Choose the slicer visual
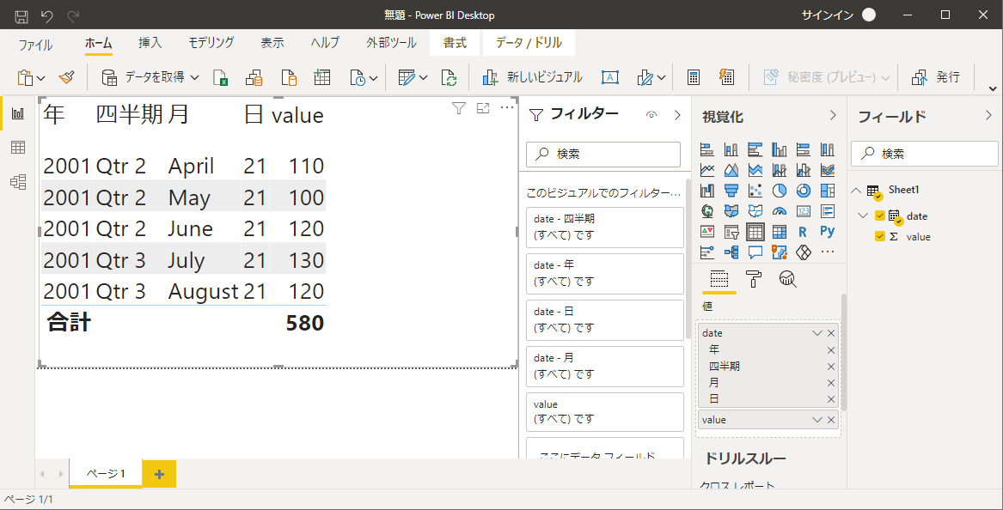The width and height of the screenshot is (1003, 510). pos(731,231)
